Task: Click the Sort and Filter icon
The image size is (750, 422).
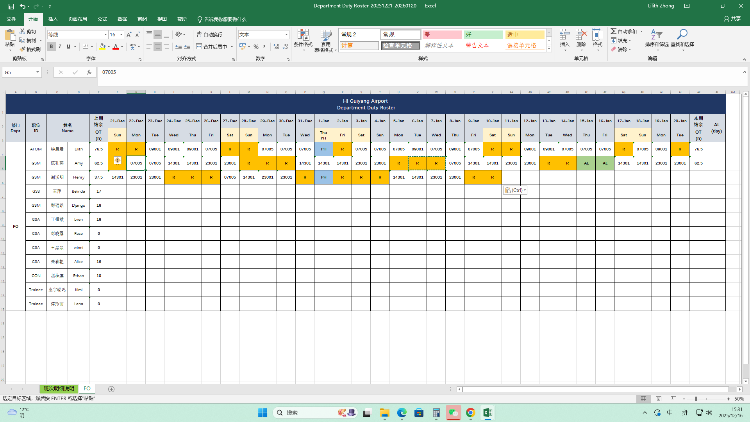Action: click(656, 35)
